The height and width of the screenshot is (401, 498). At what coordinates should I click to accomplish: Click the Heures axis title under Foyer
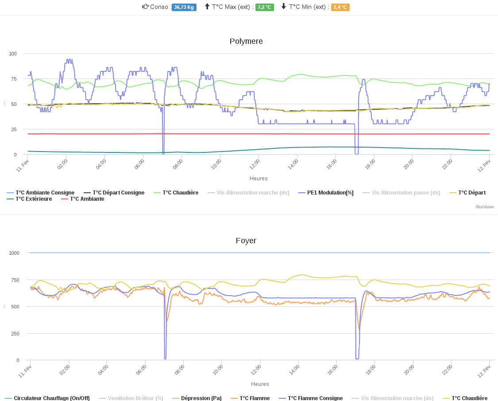[260, 384]
